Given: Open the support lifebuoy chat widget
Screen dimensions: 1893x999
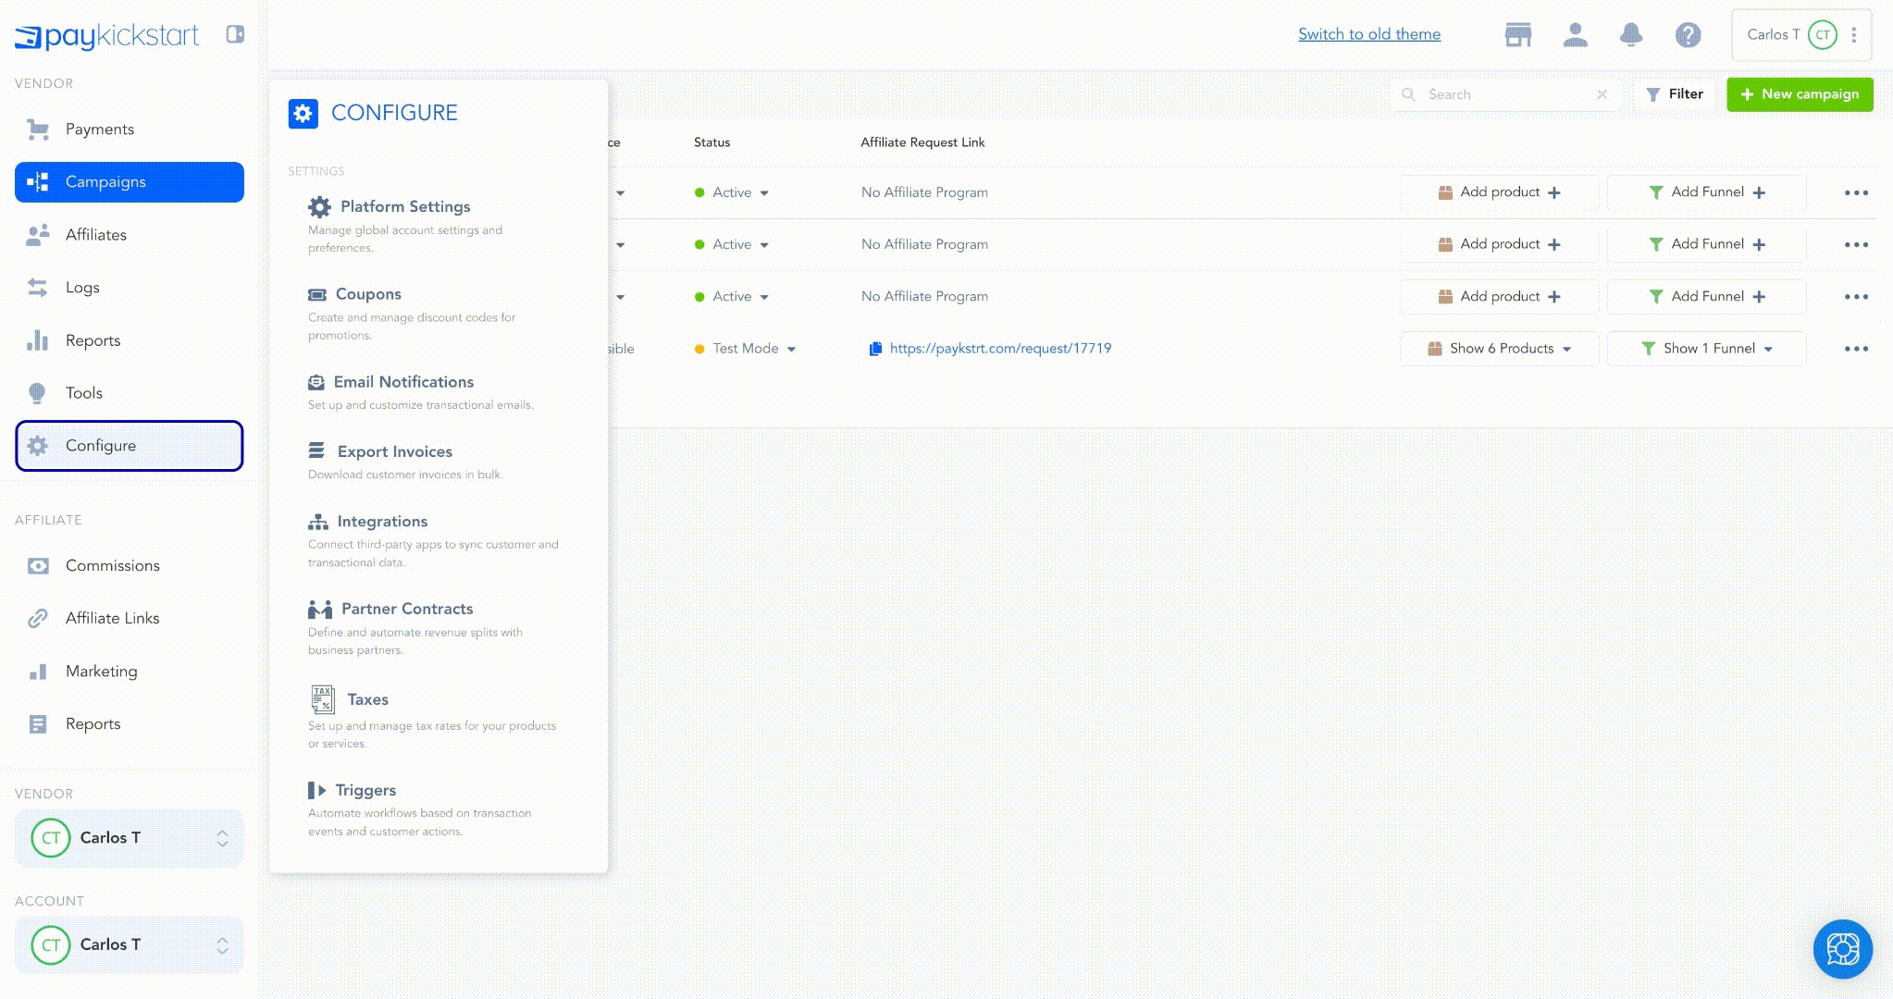Looking at the screenshot, I should click(1842, 948).
